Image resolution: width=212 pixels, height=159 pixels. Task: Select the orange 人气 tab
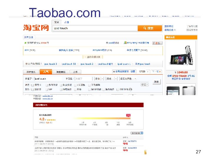point(46,72)
